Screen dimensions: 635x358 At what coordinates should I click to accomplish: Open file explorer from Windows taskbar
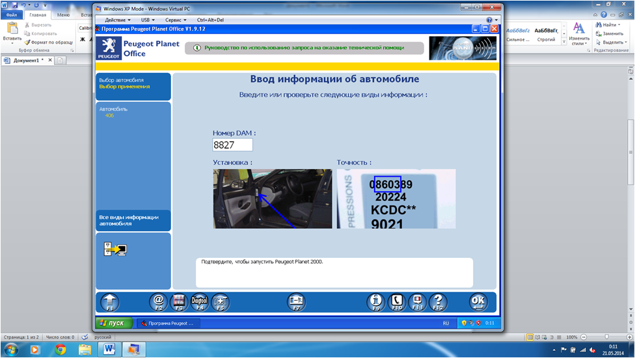point(85,349)
